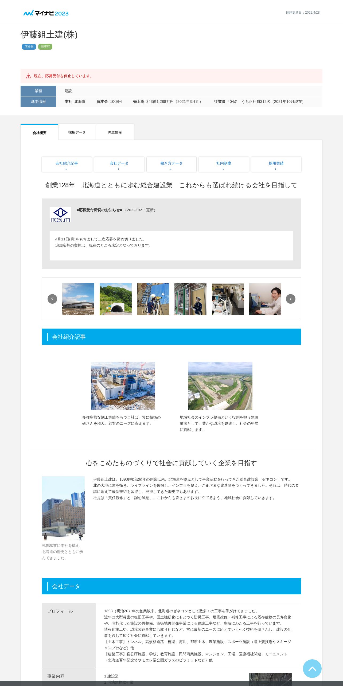The height and width of the screenshot is (686, 343).
Task: Click the 1.建設業 list entry
Action: click(x=111, y=676)
